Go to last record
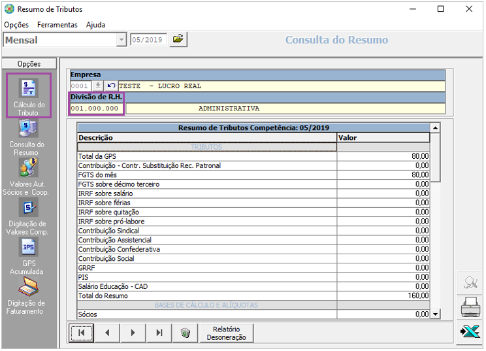This screenshot has width=486, height=351. point(159,333)
